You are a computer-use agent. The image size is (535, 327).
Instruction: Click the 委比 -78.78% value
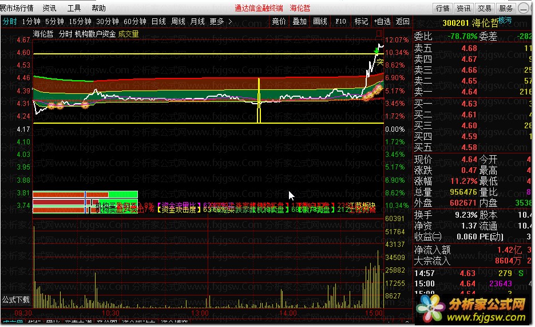462,36
